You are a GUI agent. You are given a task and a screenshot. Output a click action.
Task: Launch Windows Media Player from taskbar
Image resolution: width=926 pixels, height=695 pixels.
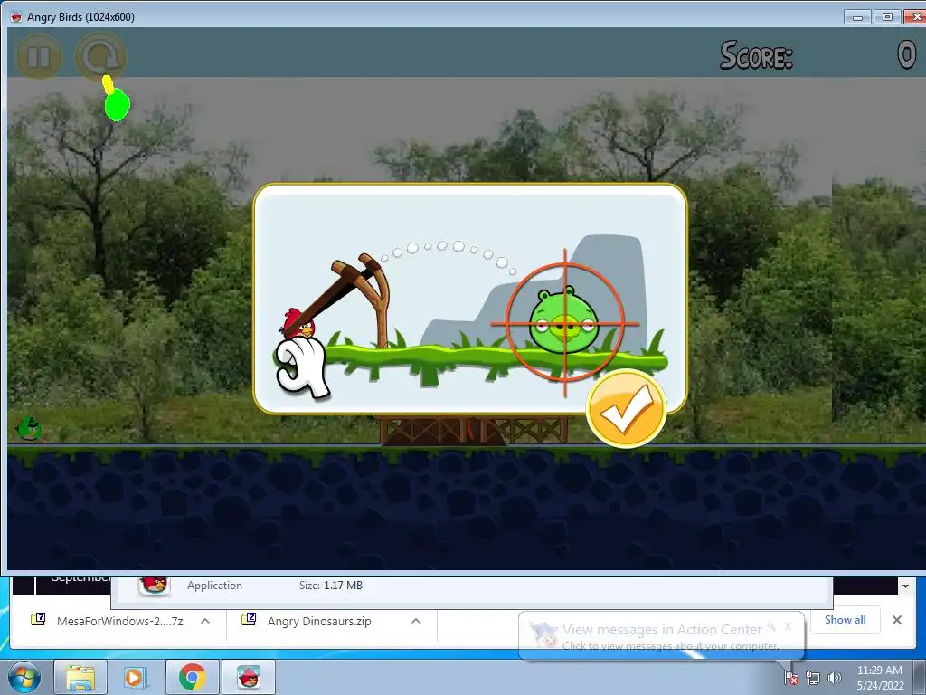pos(136,677)
